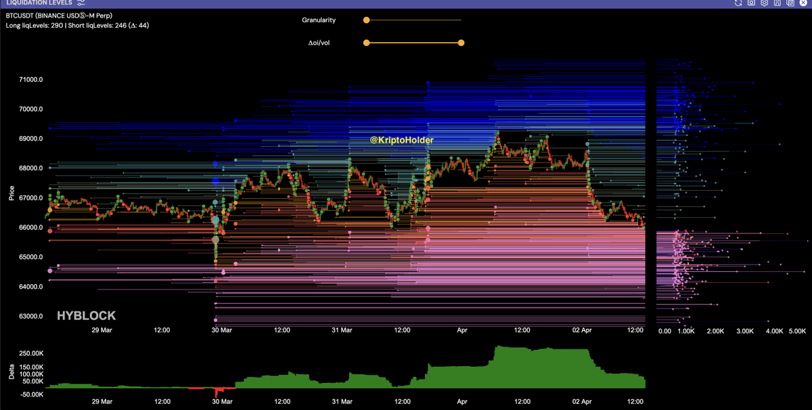
Task: Click the 66000.0 price axis label
Action: [x=30, y=227]
